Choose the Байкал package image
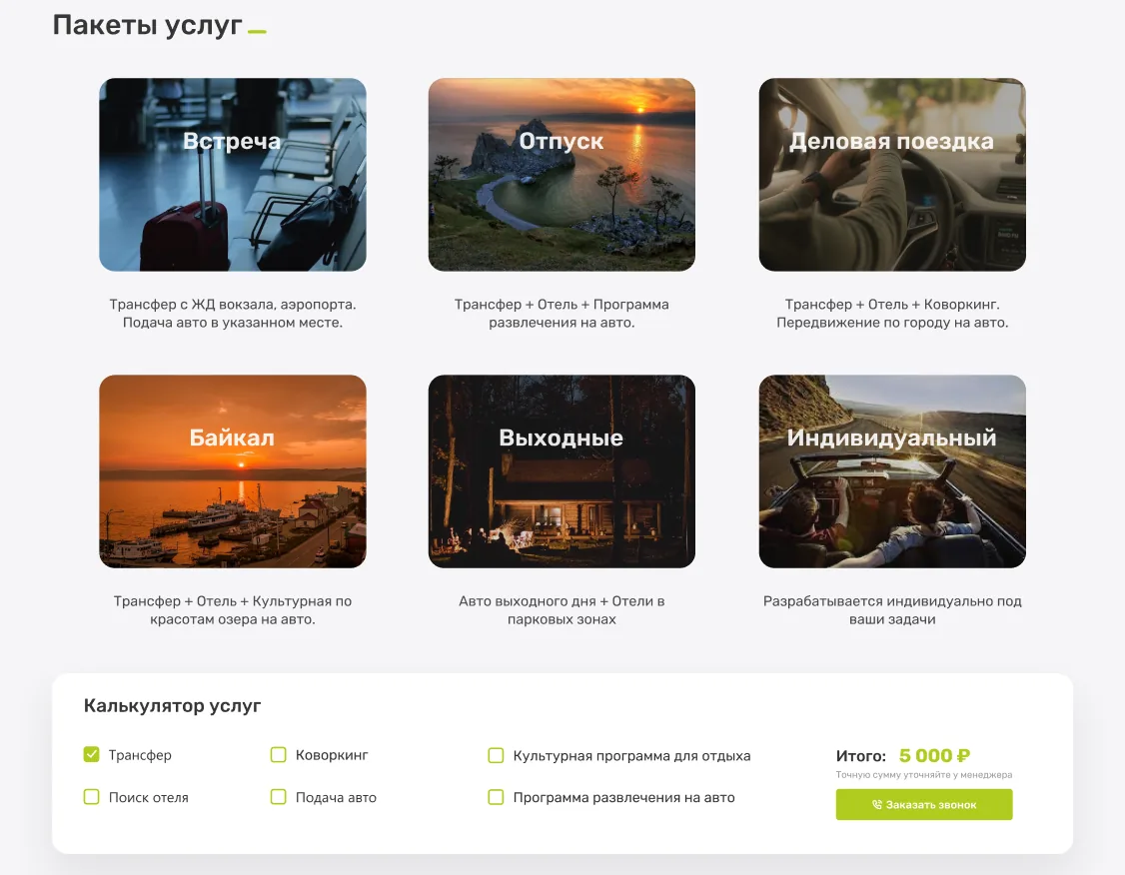The image size is (1125, 875). [x=233, y=471]
